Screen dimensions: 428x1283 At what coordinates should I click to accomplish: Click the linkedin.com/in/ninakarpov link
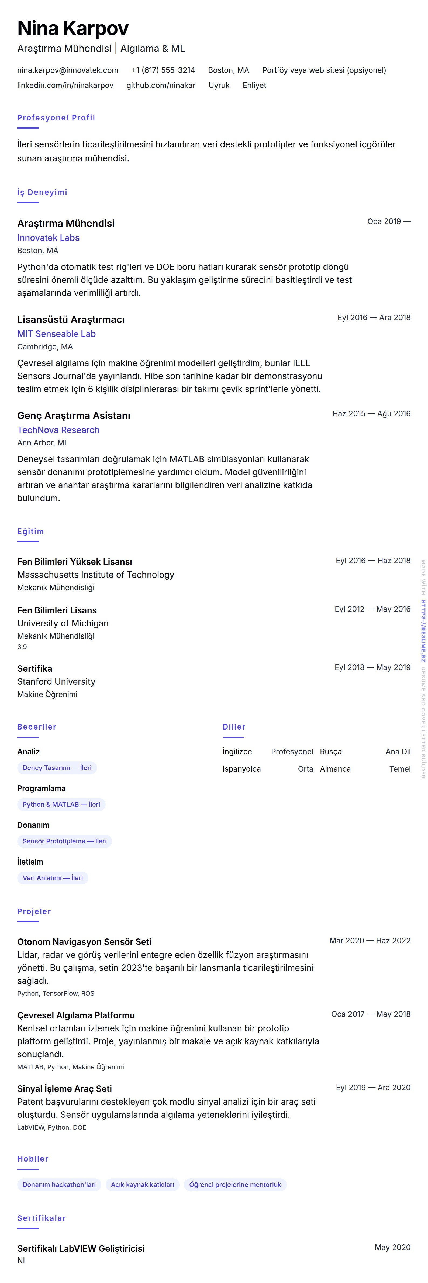(65, 85)
